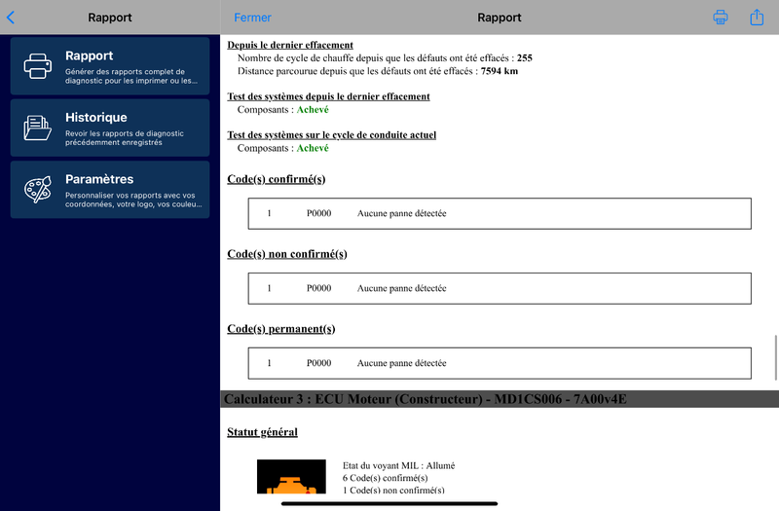
Task: Click the paint palette icon for Paramètres
Action: [x=38, y=190]
